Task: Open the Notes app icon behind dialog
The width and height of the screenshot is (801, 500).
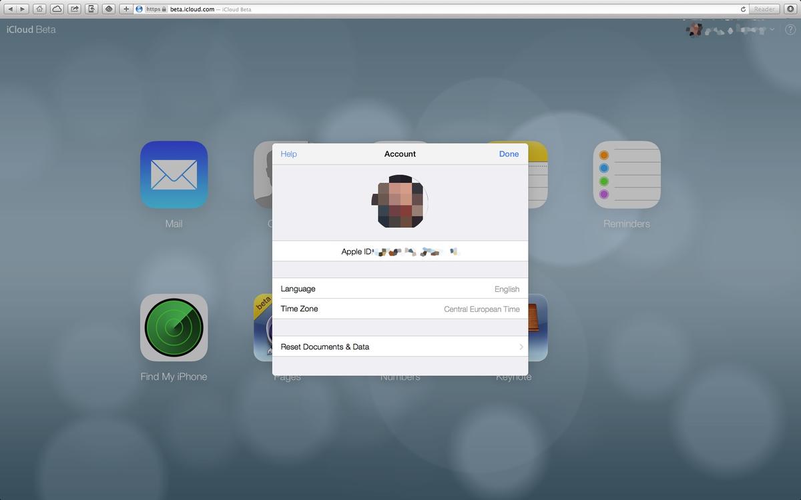Action: point(538,175)
